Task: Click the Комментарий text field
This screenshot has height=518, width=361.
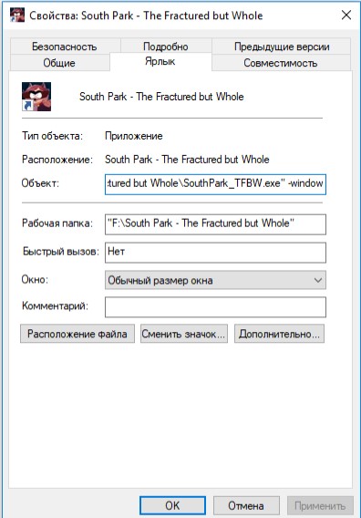Action: [215, 307]
